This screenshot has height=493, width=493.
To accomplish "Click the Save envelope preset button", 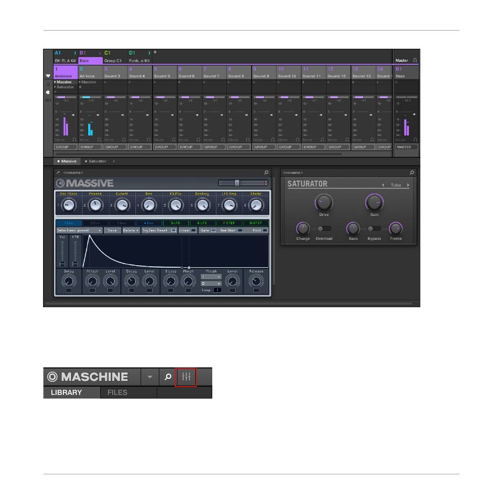I will pyautogui.click(x=112, y=230).
